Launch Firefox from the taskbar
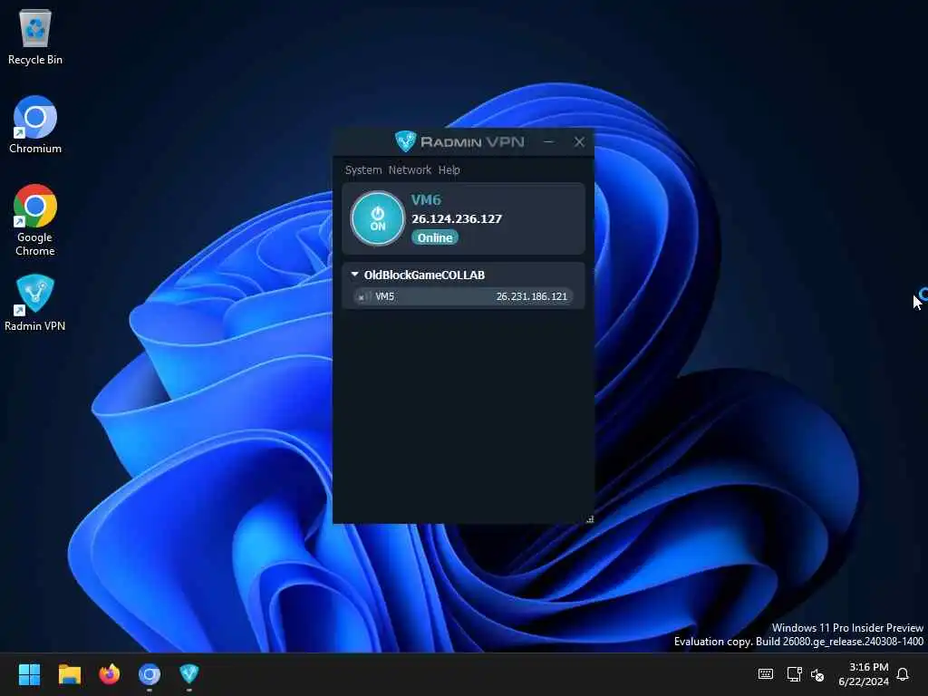The height and width of the screenshot is (696, 928). click(110, 674)
